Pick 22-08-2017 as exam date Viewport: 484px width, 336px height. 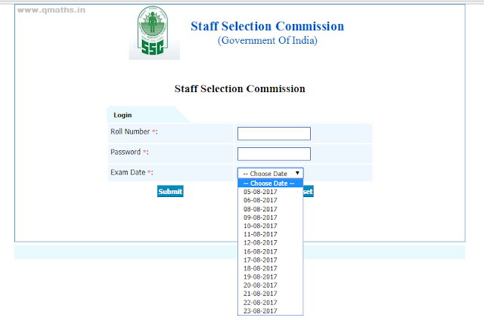pos(271,302)
